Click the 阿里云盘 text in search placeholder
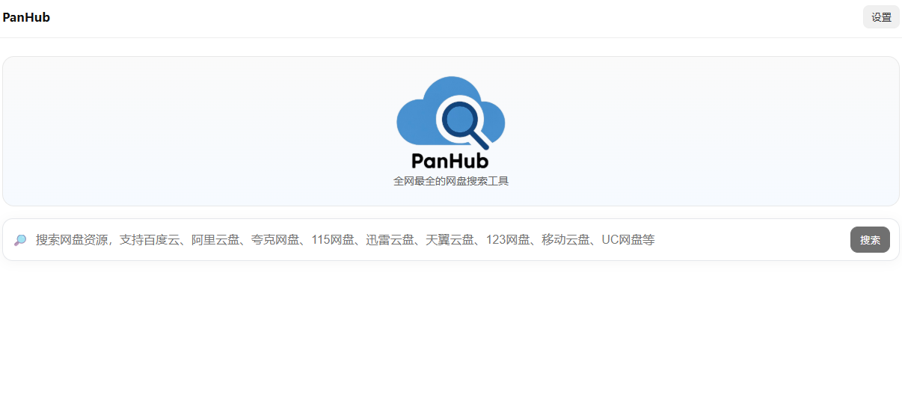The width and height of the screenshot is (902, 397). point(215,240)
